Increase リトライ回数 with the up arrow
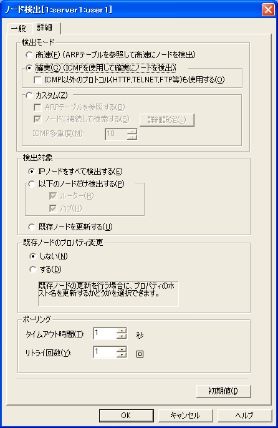278x428 pixels. point(122,349)
